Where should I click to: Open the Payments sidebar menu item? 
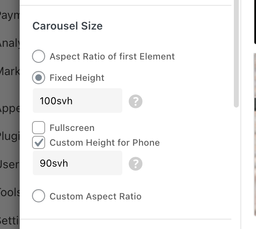(9, 16)
